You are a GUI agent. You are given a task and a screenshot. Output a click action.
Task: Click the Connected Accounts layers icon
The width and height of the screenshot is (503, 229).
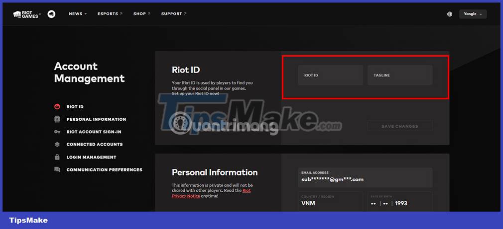pyautogui.click(x=57, y=145)
